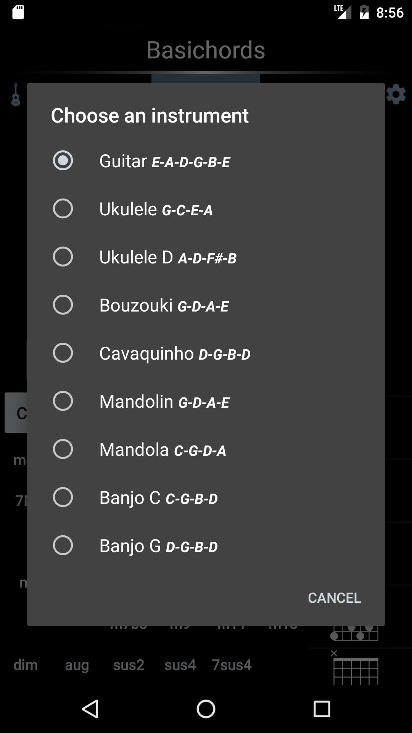Select the Mandolin G-D-A-E option
The image size is (412, 733).
[x=63, y=401]
